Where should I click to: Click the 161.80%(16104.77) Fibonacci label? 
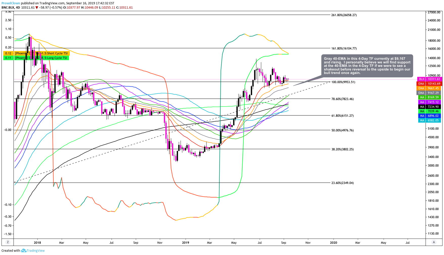click(344, 48)
